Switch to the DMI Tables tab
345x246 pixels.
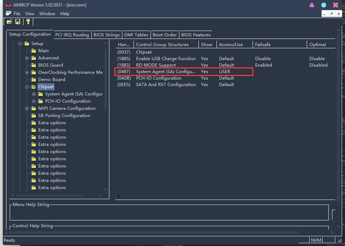tap(136, 35)
